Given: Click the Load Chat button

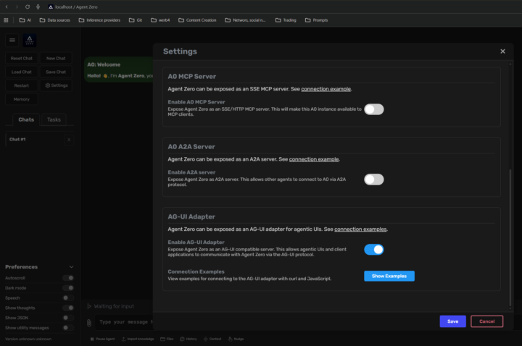Looking at the screenshot, I should tap(22, 72).
